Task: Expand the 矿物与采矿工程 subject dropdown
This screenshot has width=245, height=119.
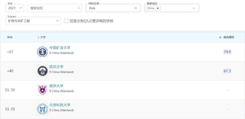Action: [33, 21]
